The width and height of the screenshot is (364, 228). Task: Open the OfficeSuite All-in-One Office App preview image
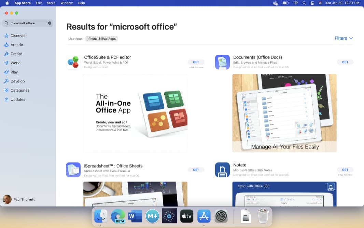tap(135, 113)
